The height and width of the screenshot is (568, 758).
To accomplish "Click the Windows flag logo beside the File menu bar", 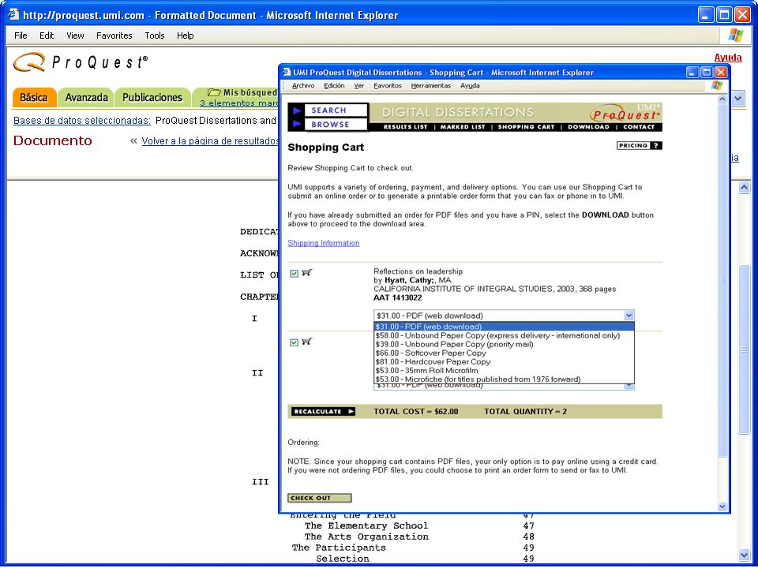I will [x=735, y=35].
